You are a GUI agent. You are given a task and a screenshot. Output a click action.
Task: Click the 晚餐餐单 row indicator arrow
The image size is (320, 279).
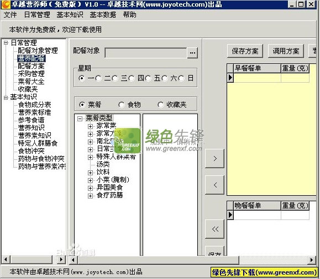click(x=230, y=215)
